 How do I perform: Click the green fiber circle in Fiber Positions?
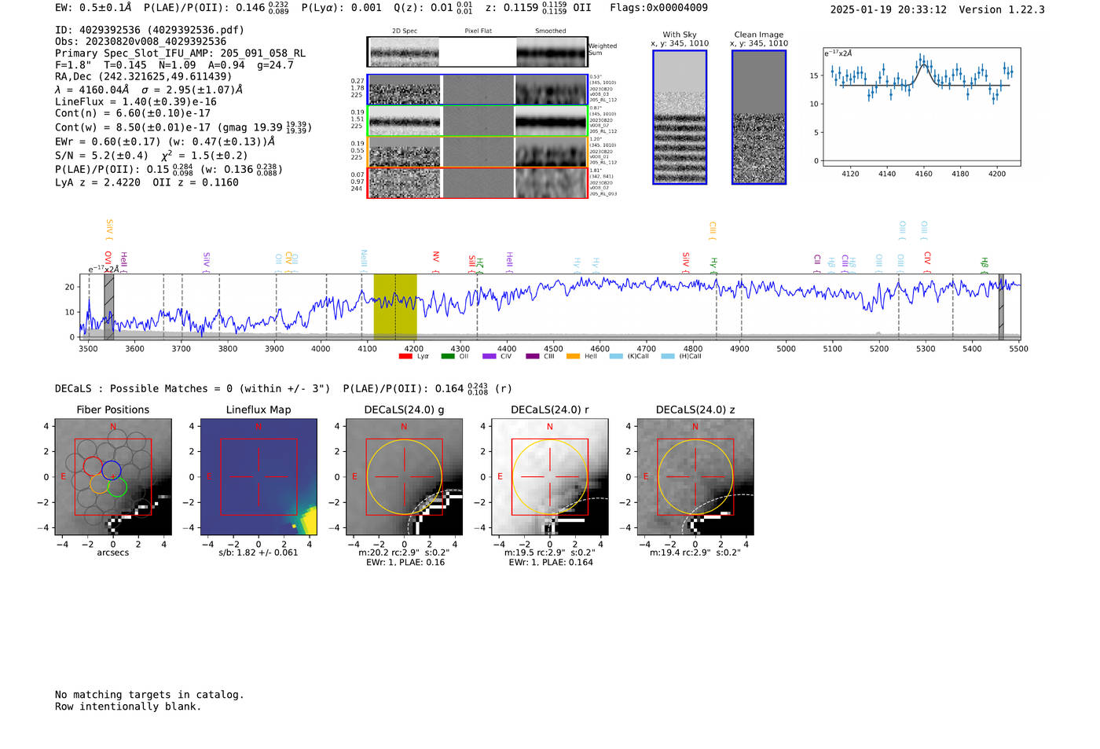117,487
